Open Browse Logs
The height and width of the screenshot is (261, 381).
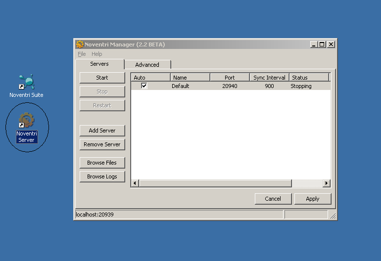(102, 176)
